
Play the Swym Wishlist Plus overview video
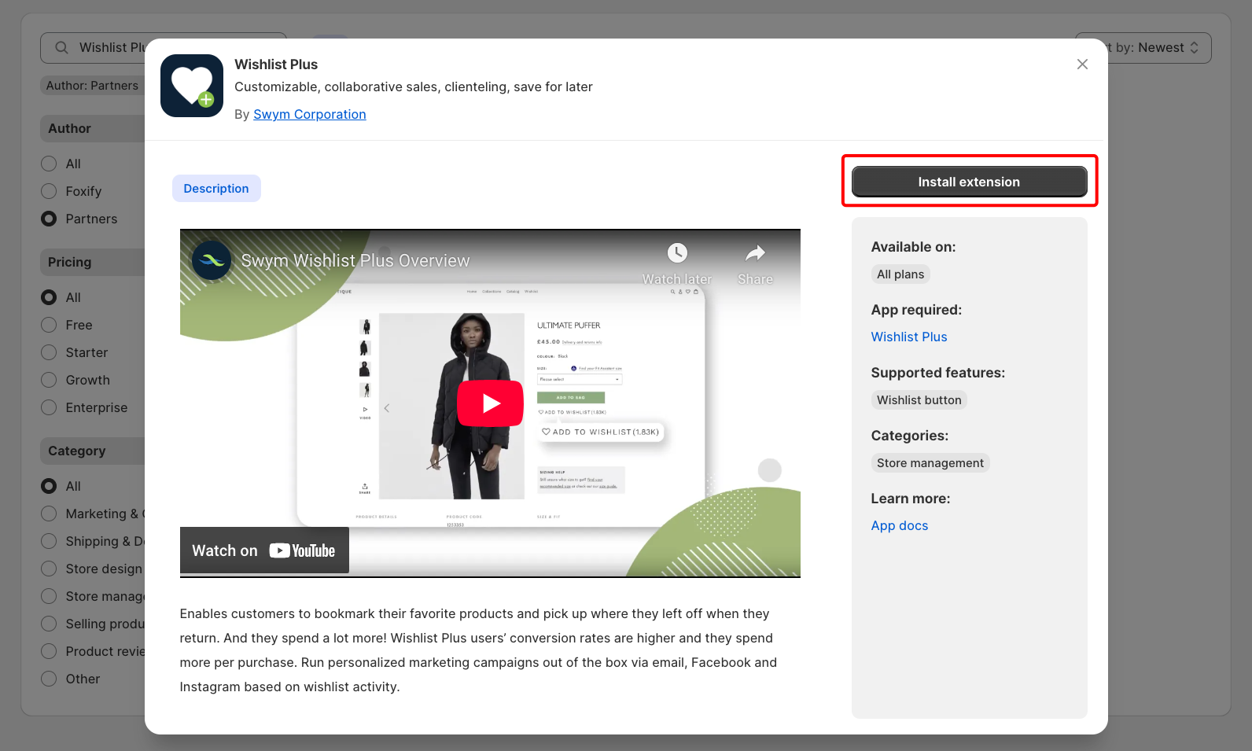coord(490,403)
